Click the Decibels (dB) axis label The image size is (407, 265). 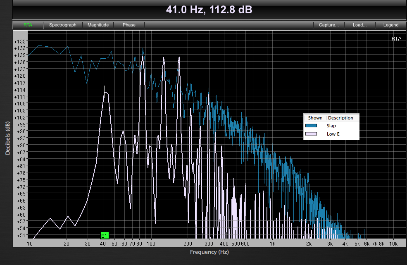pos(8,138)
